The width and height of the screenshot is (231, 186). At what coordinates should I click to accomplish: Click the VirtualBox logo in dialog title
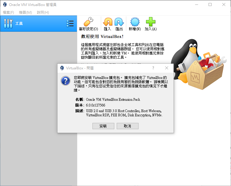point(62,68)
